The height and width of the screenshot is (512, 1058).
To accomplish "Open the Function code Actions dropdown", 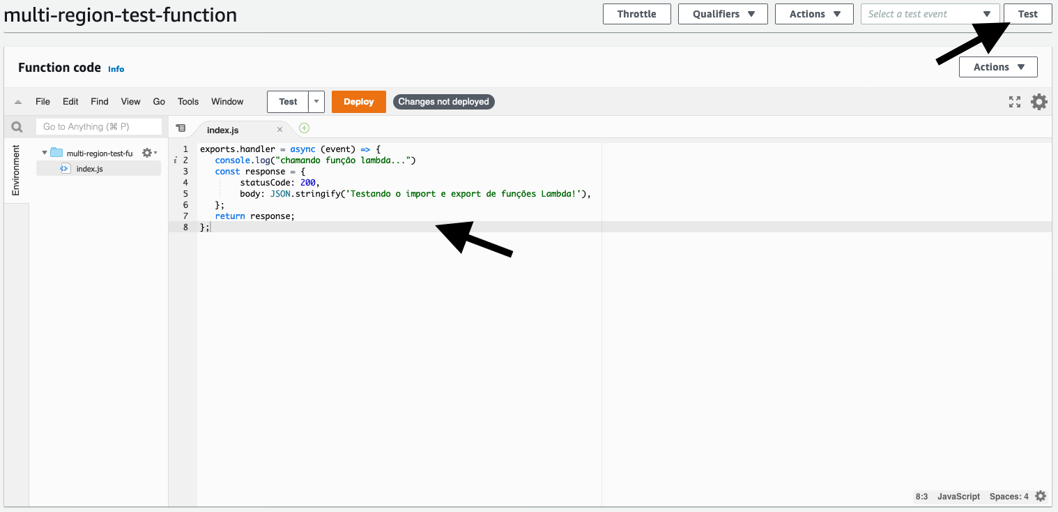I will (x=998, y=67).
